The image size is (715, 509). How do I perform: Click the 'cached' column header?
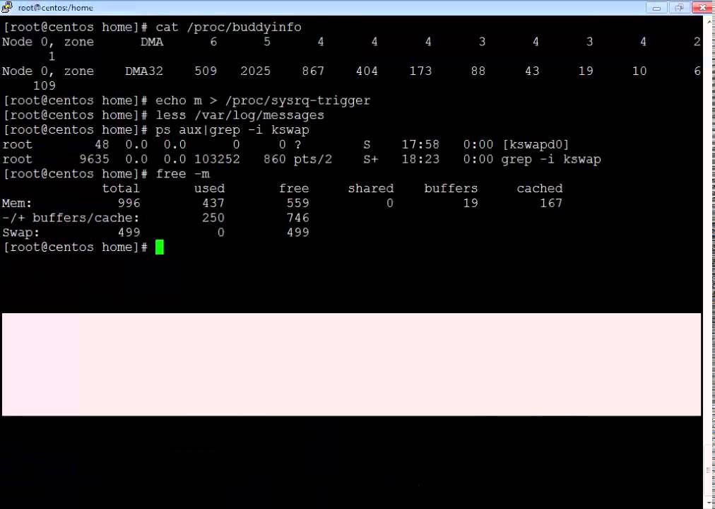[x=540, y=188]
